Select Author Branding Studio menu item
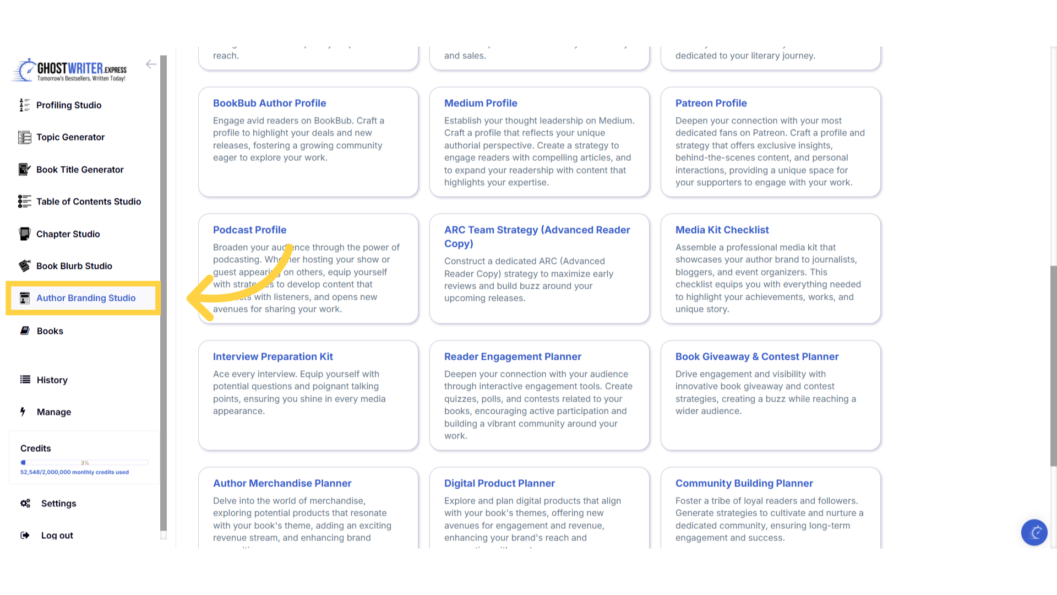Viewport: 1057px width, 595px height. [x=85, y=298]
